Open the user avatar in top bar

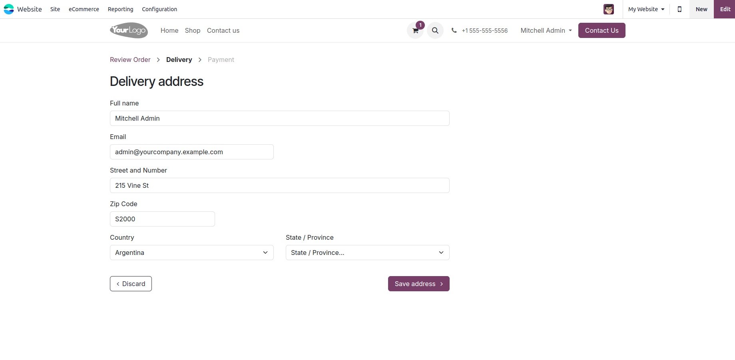pyautogui.click(x=609, y=9)
